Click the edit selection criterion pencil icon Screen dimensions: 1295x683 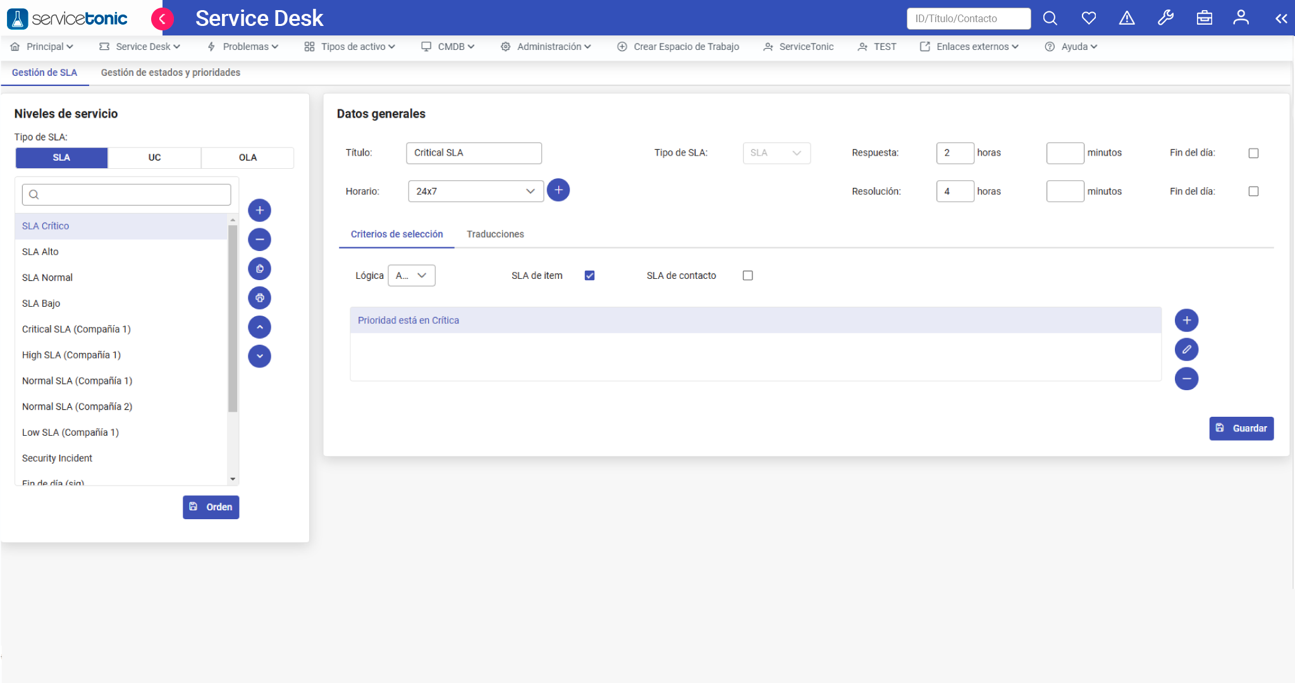(x=1186, y=350)
